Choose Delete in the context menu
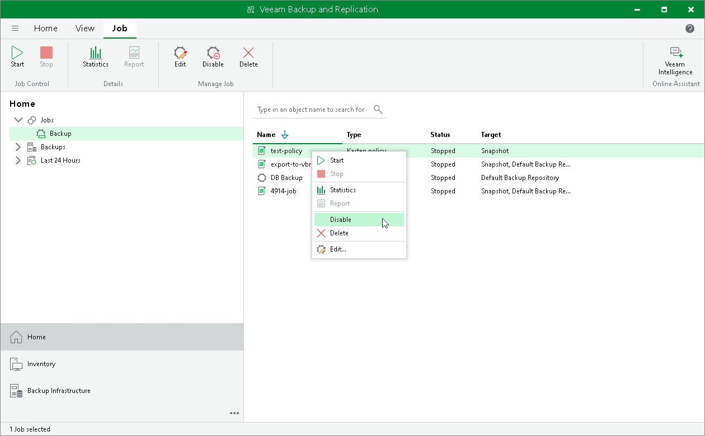This screenshot has height=436, width=705. coord(359,233)
